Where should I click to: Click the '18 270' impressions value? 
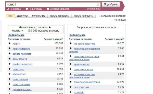(120, 43)
